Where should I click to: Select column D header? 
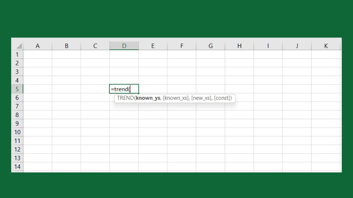coord(124,45)
